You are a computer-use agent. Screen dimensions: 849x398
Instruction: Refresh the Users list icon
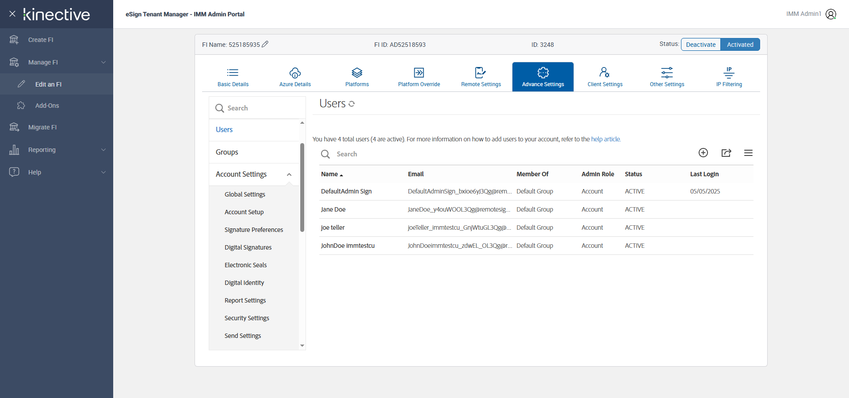coord(352,104)
